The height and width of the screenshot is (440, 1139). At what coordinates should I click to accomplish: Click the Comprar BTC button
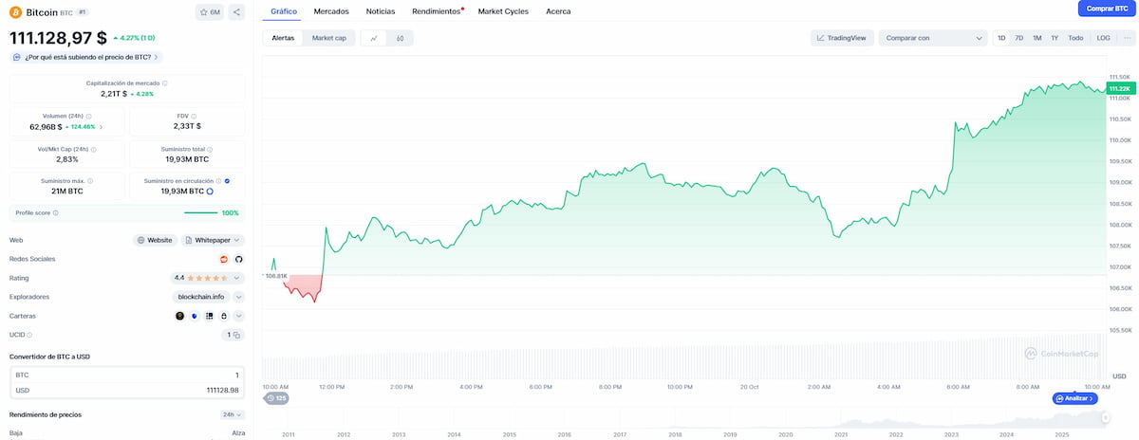(1108, 9)
